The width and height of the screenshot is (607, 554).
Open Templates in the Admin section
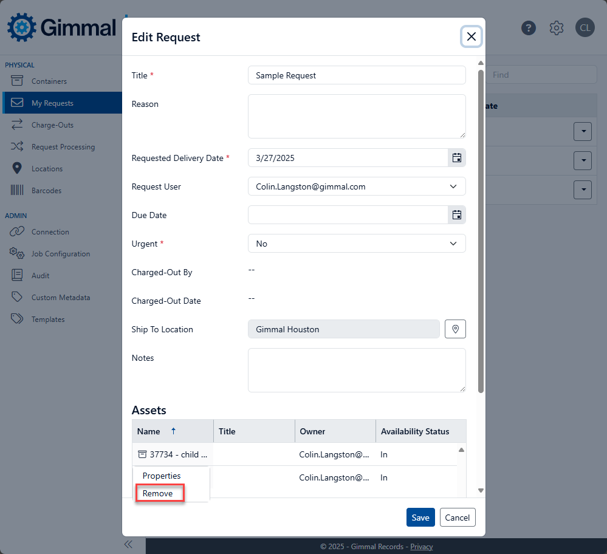[x=48, y=320]
